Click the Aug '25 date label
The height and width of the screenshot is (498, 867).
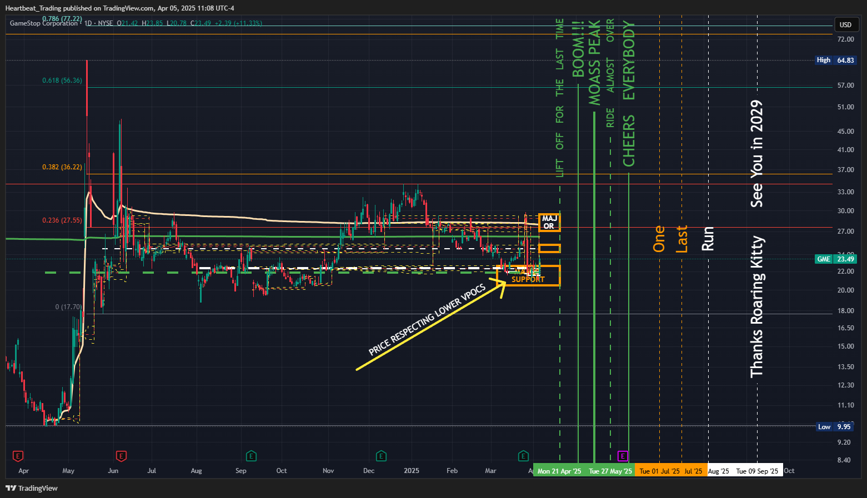[x=719, y=471]
